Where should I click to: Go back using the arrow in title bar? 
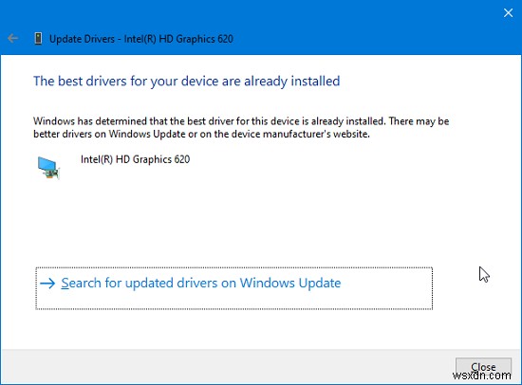pos(12,39)
